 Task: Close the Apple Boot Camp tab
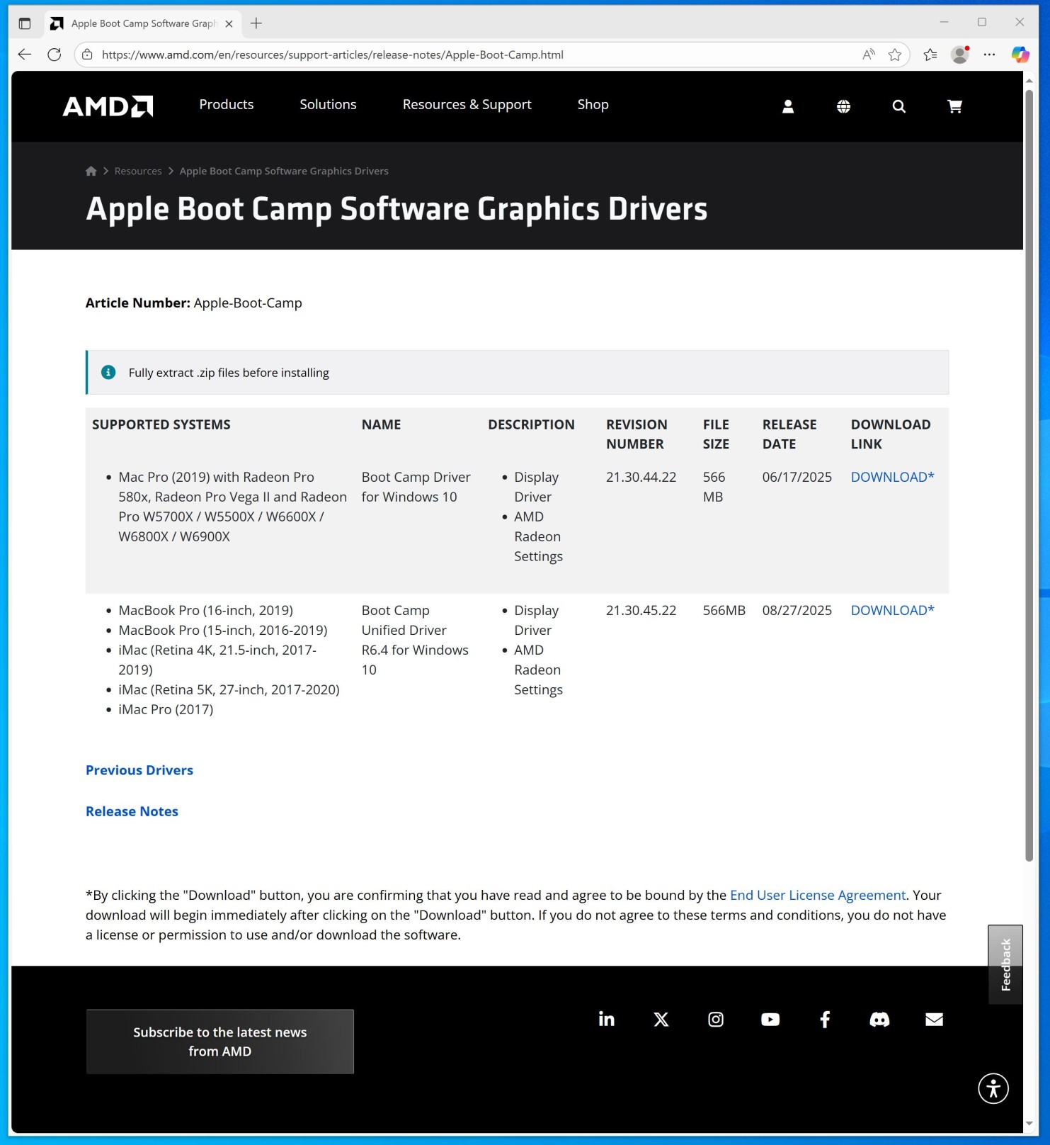(229, 23)
